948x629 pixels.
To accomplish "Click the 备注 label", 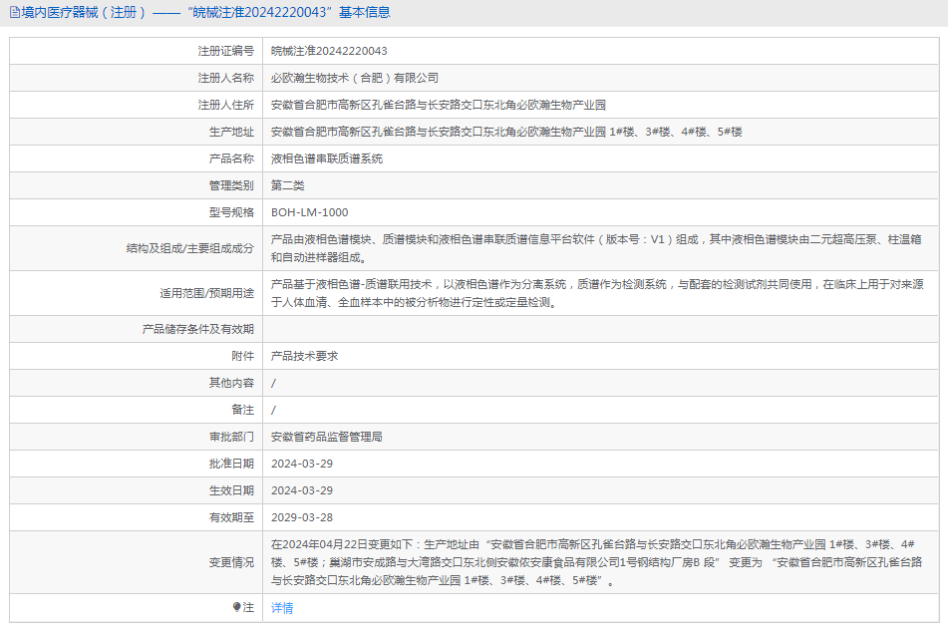I will pos(242,410).
